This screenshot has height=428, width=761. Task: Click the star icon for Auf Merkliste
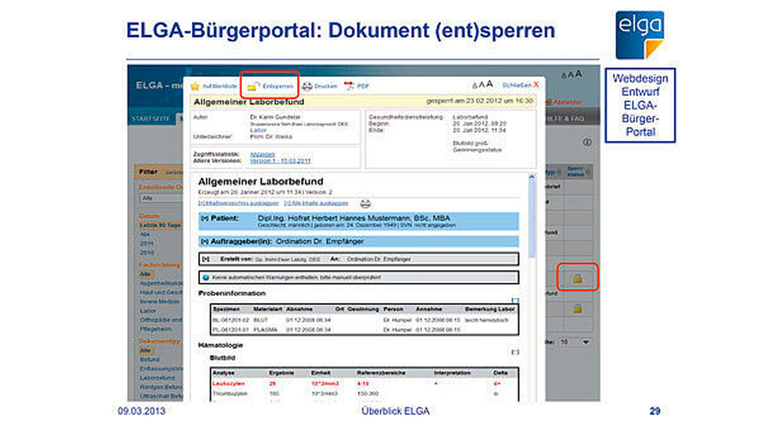pos(195,86)
